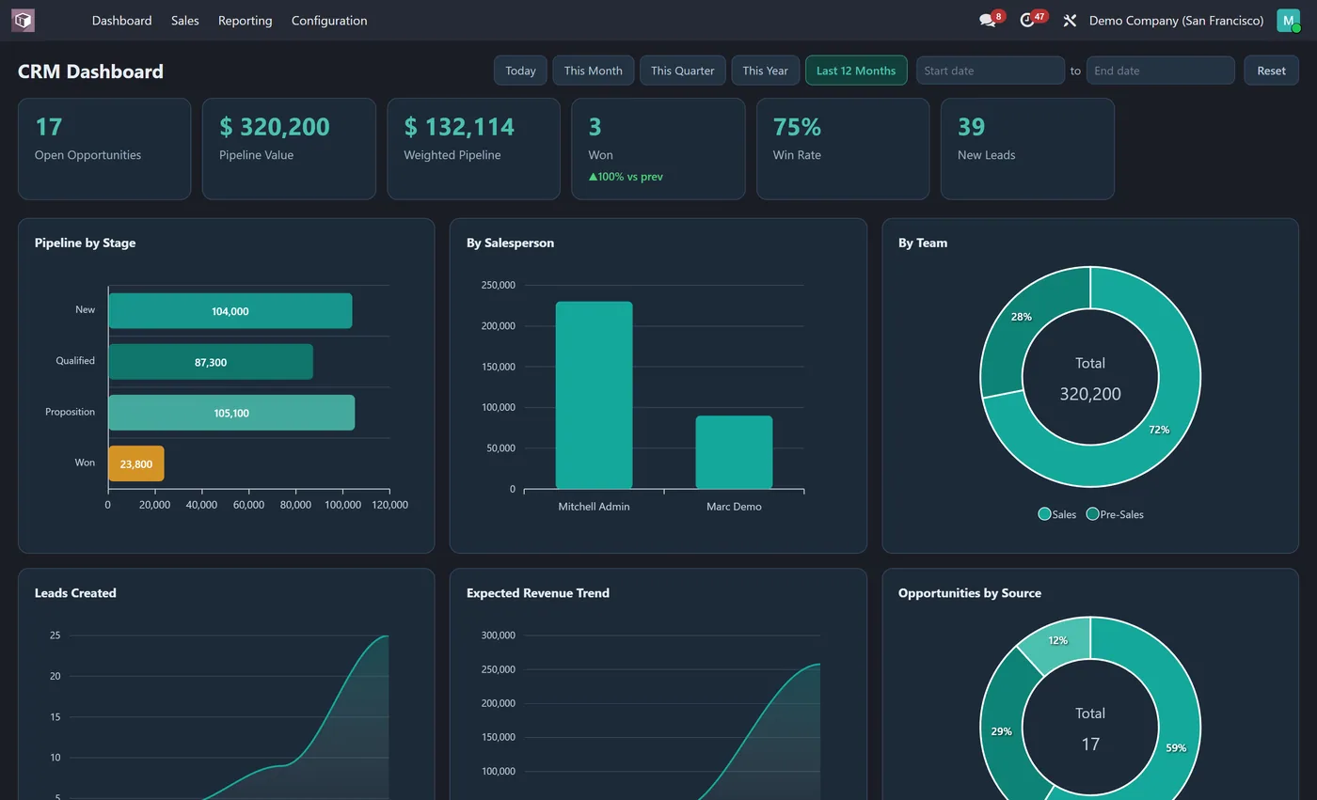Select the 12% source donut segment

click(1057, 640)
